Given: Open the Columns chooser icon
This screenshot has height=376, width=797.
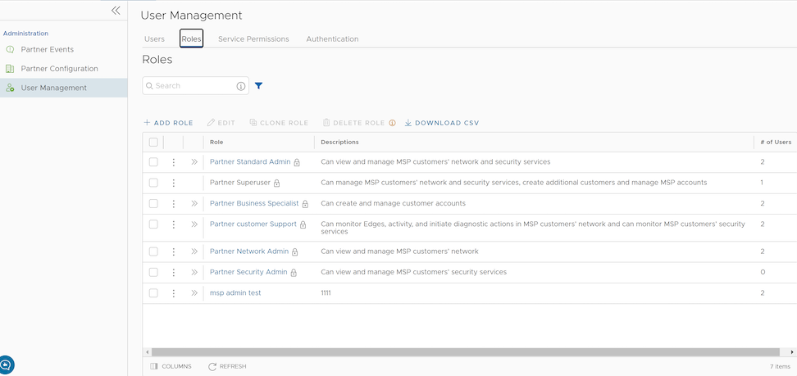Looking at the screenshot, I should click(x=154, y=366).
